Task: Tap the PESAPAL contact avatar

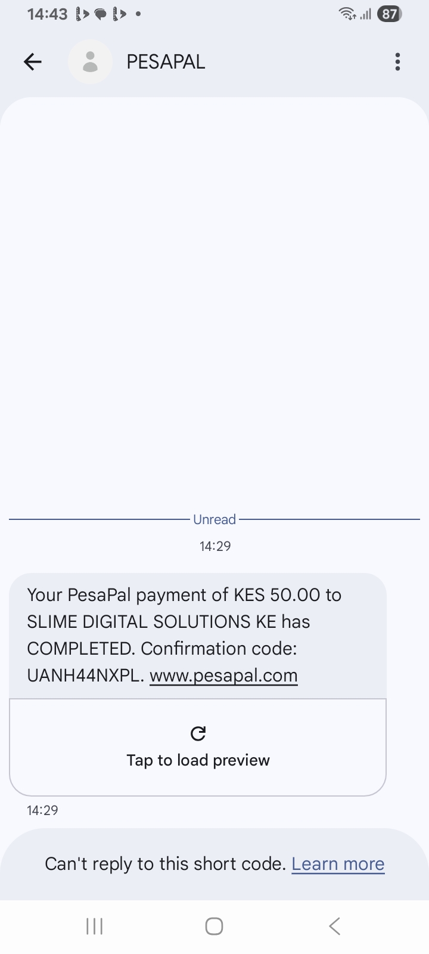Action: [90, 61]
